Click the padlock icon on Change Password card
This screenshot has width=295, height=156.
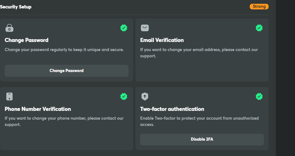coord(9,28)
